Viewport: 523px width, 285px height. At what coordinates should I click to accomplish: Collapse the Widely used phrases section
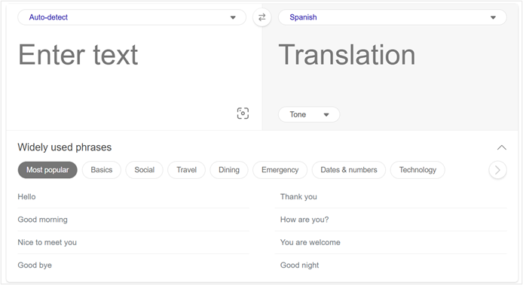coord(501,147)
